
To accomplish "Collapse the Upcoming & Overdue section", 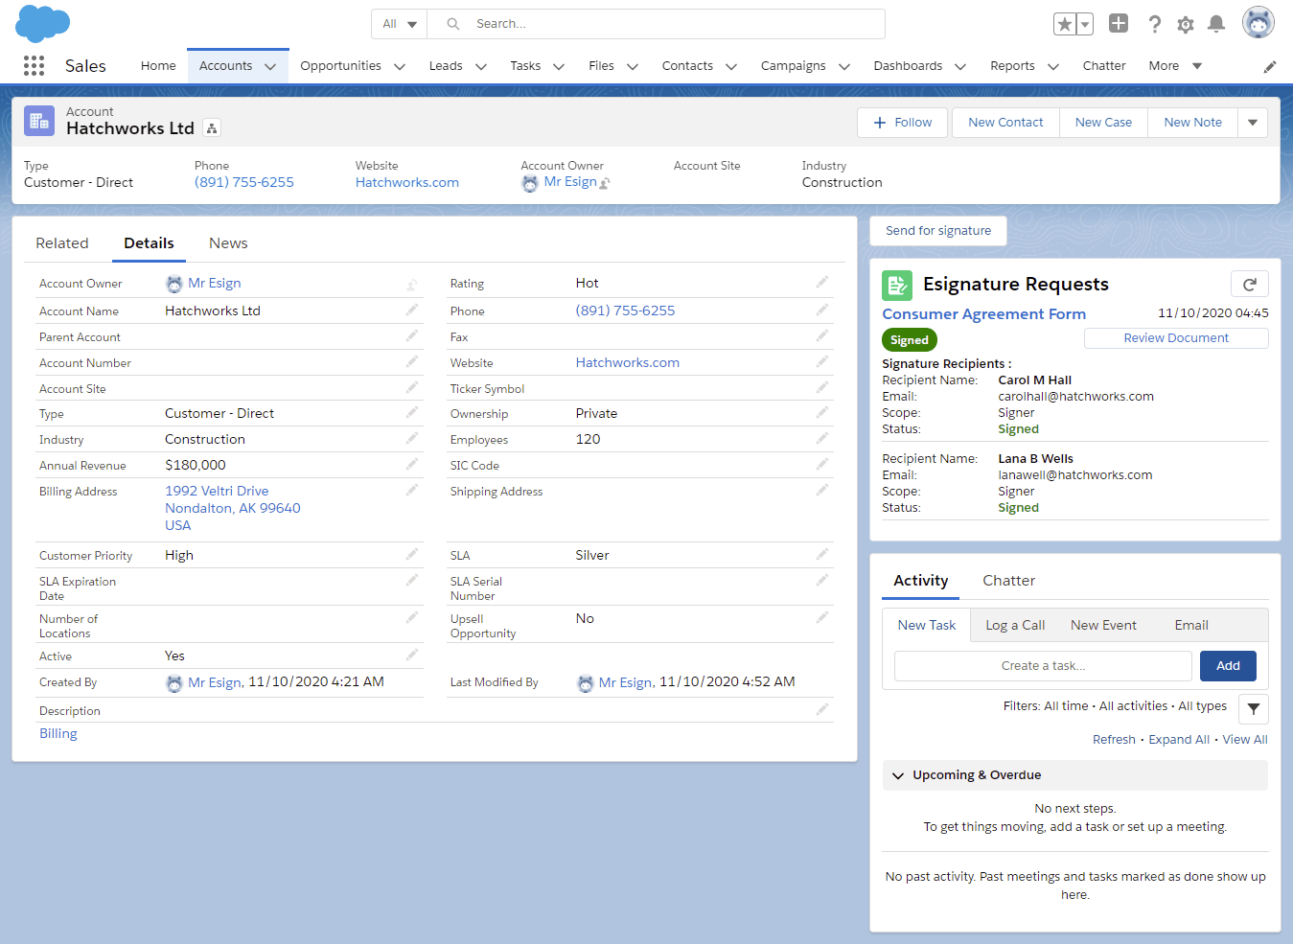I will click(x=898, y=775).
